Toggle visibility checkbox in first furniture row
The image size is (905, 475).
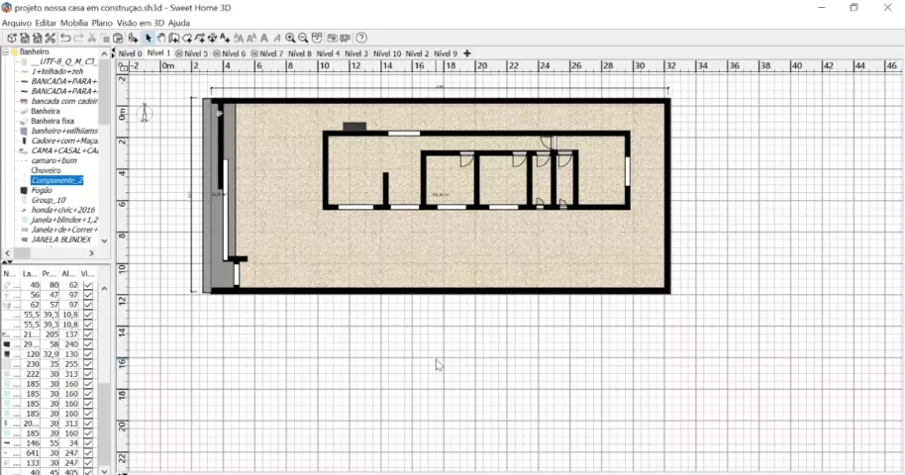pos(88,285)
